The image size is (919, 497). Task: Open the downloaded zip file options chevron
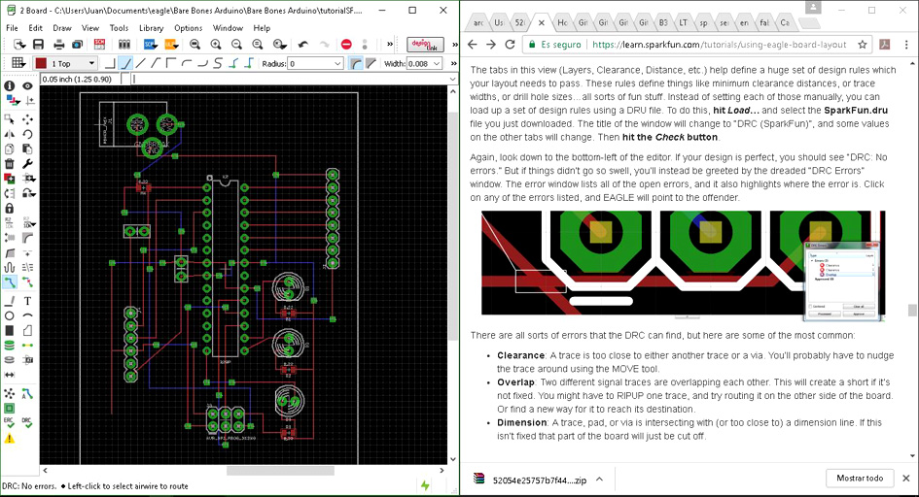pos(600,480)
